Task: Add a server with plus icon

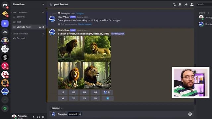Action: pyautogui.click(x=5, y=100)
